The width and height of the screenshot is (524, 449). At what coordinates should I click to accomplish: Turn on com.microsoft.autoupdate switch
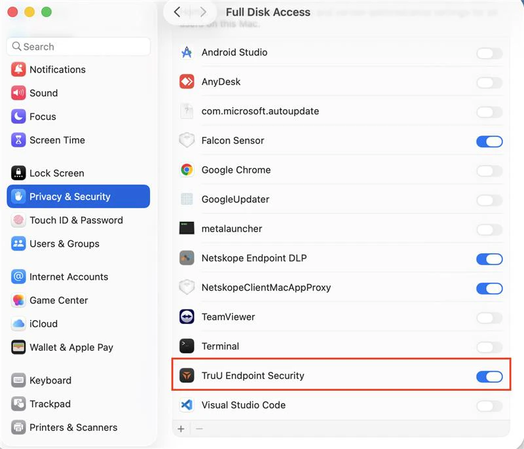coord(489,112)
